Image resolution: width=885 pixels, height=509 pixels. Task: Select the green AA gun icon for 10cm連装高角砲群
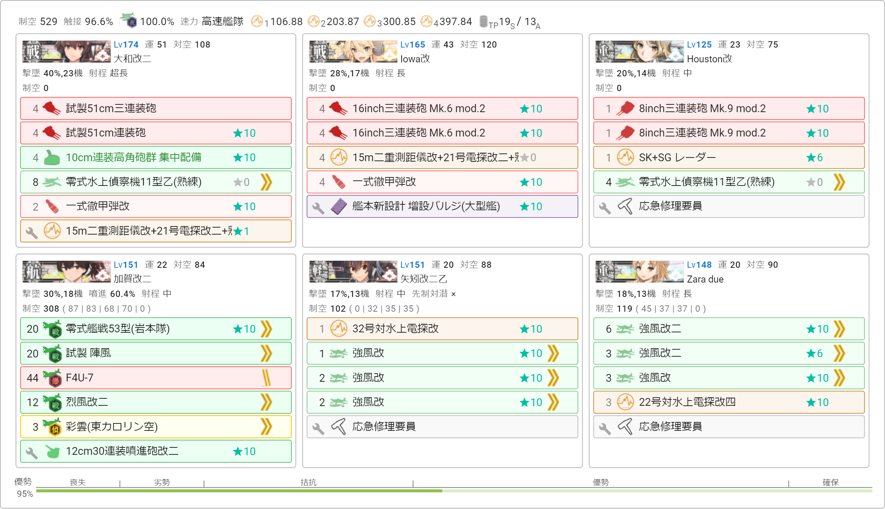coord(52,157)
